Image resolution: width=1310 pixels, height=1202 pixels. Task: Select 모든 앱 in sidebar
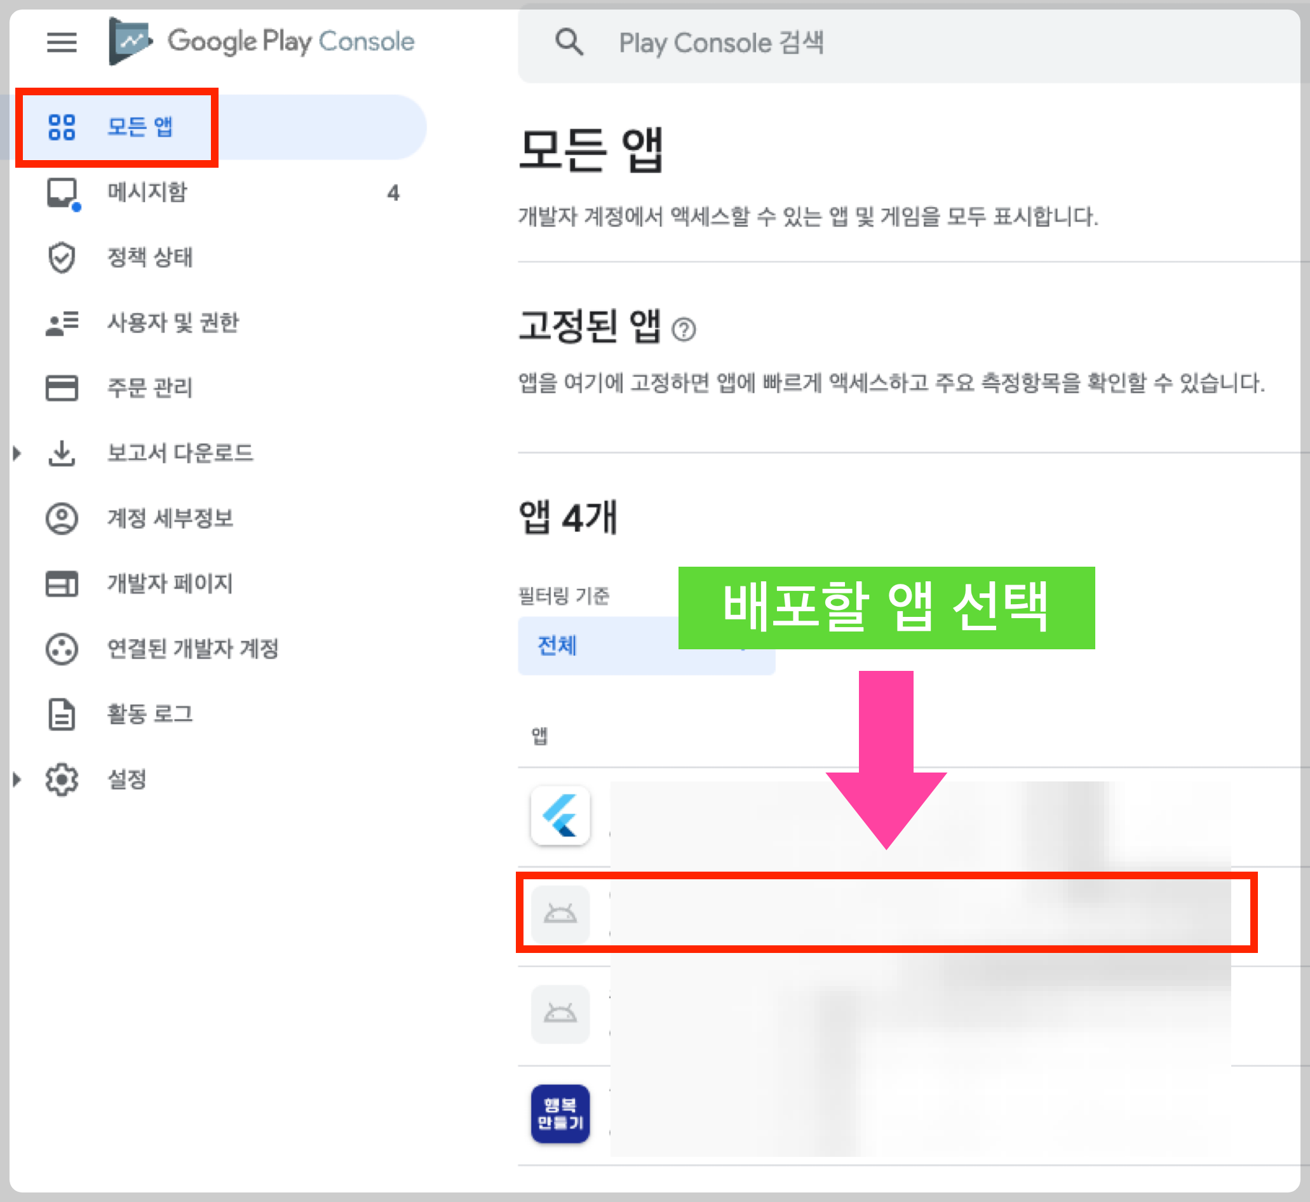coord(140,127)
